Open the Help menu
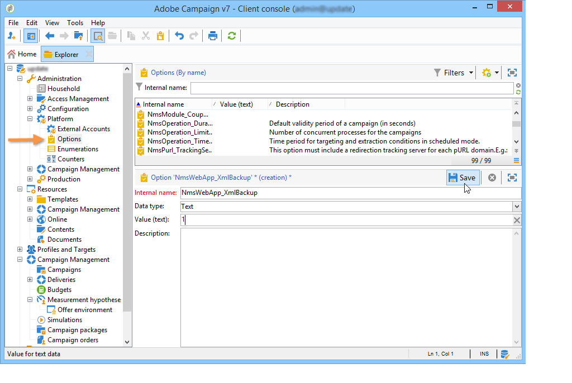572x383 pixels. pos(98,23)
